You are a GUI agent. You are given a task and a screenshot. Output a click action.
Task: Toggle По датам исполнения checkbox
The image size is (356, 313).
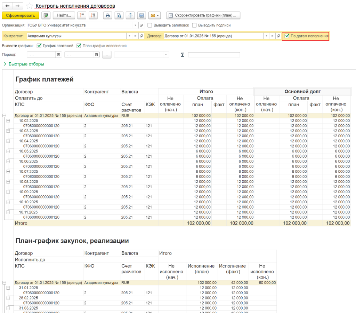click(x=287, y=36)
